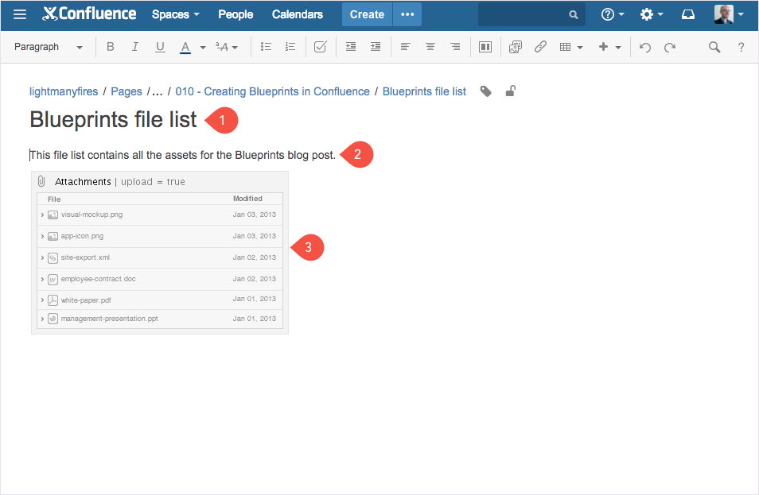Viewport: 759px width, 495px height.
Task: Click the page title field
Action: (113, 119)
